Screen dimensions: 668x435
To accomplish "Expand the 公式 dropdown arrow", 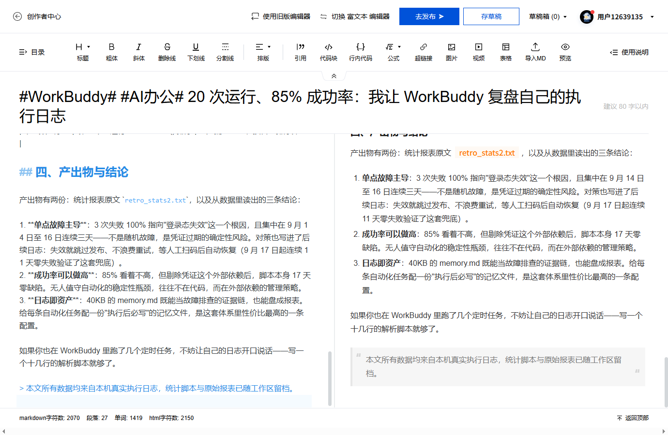I will (399, 47).
